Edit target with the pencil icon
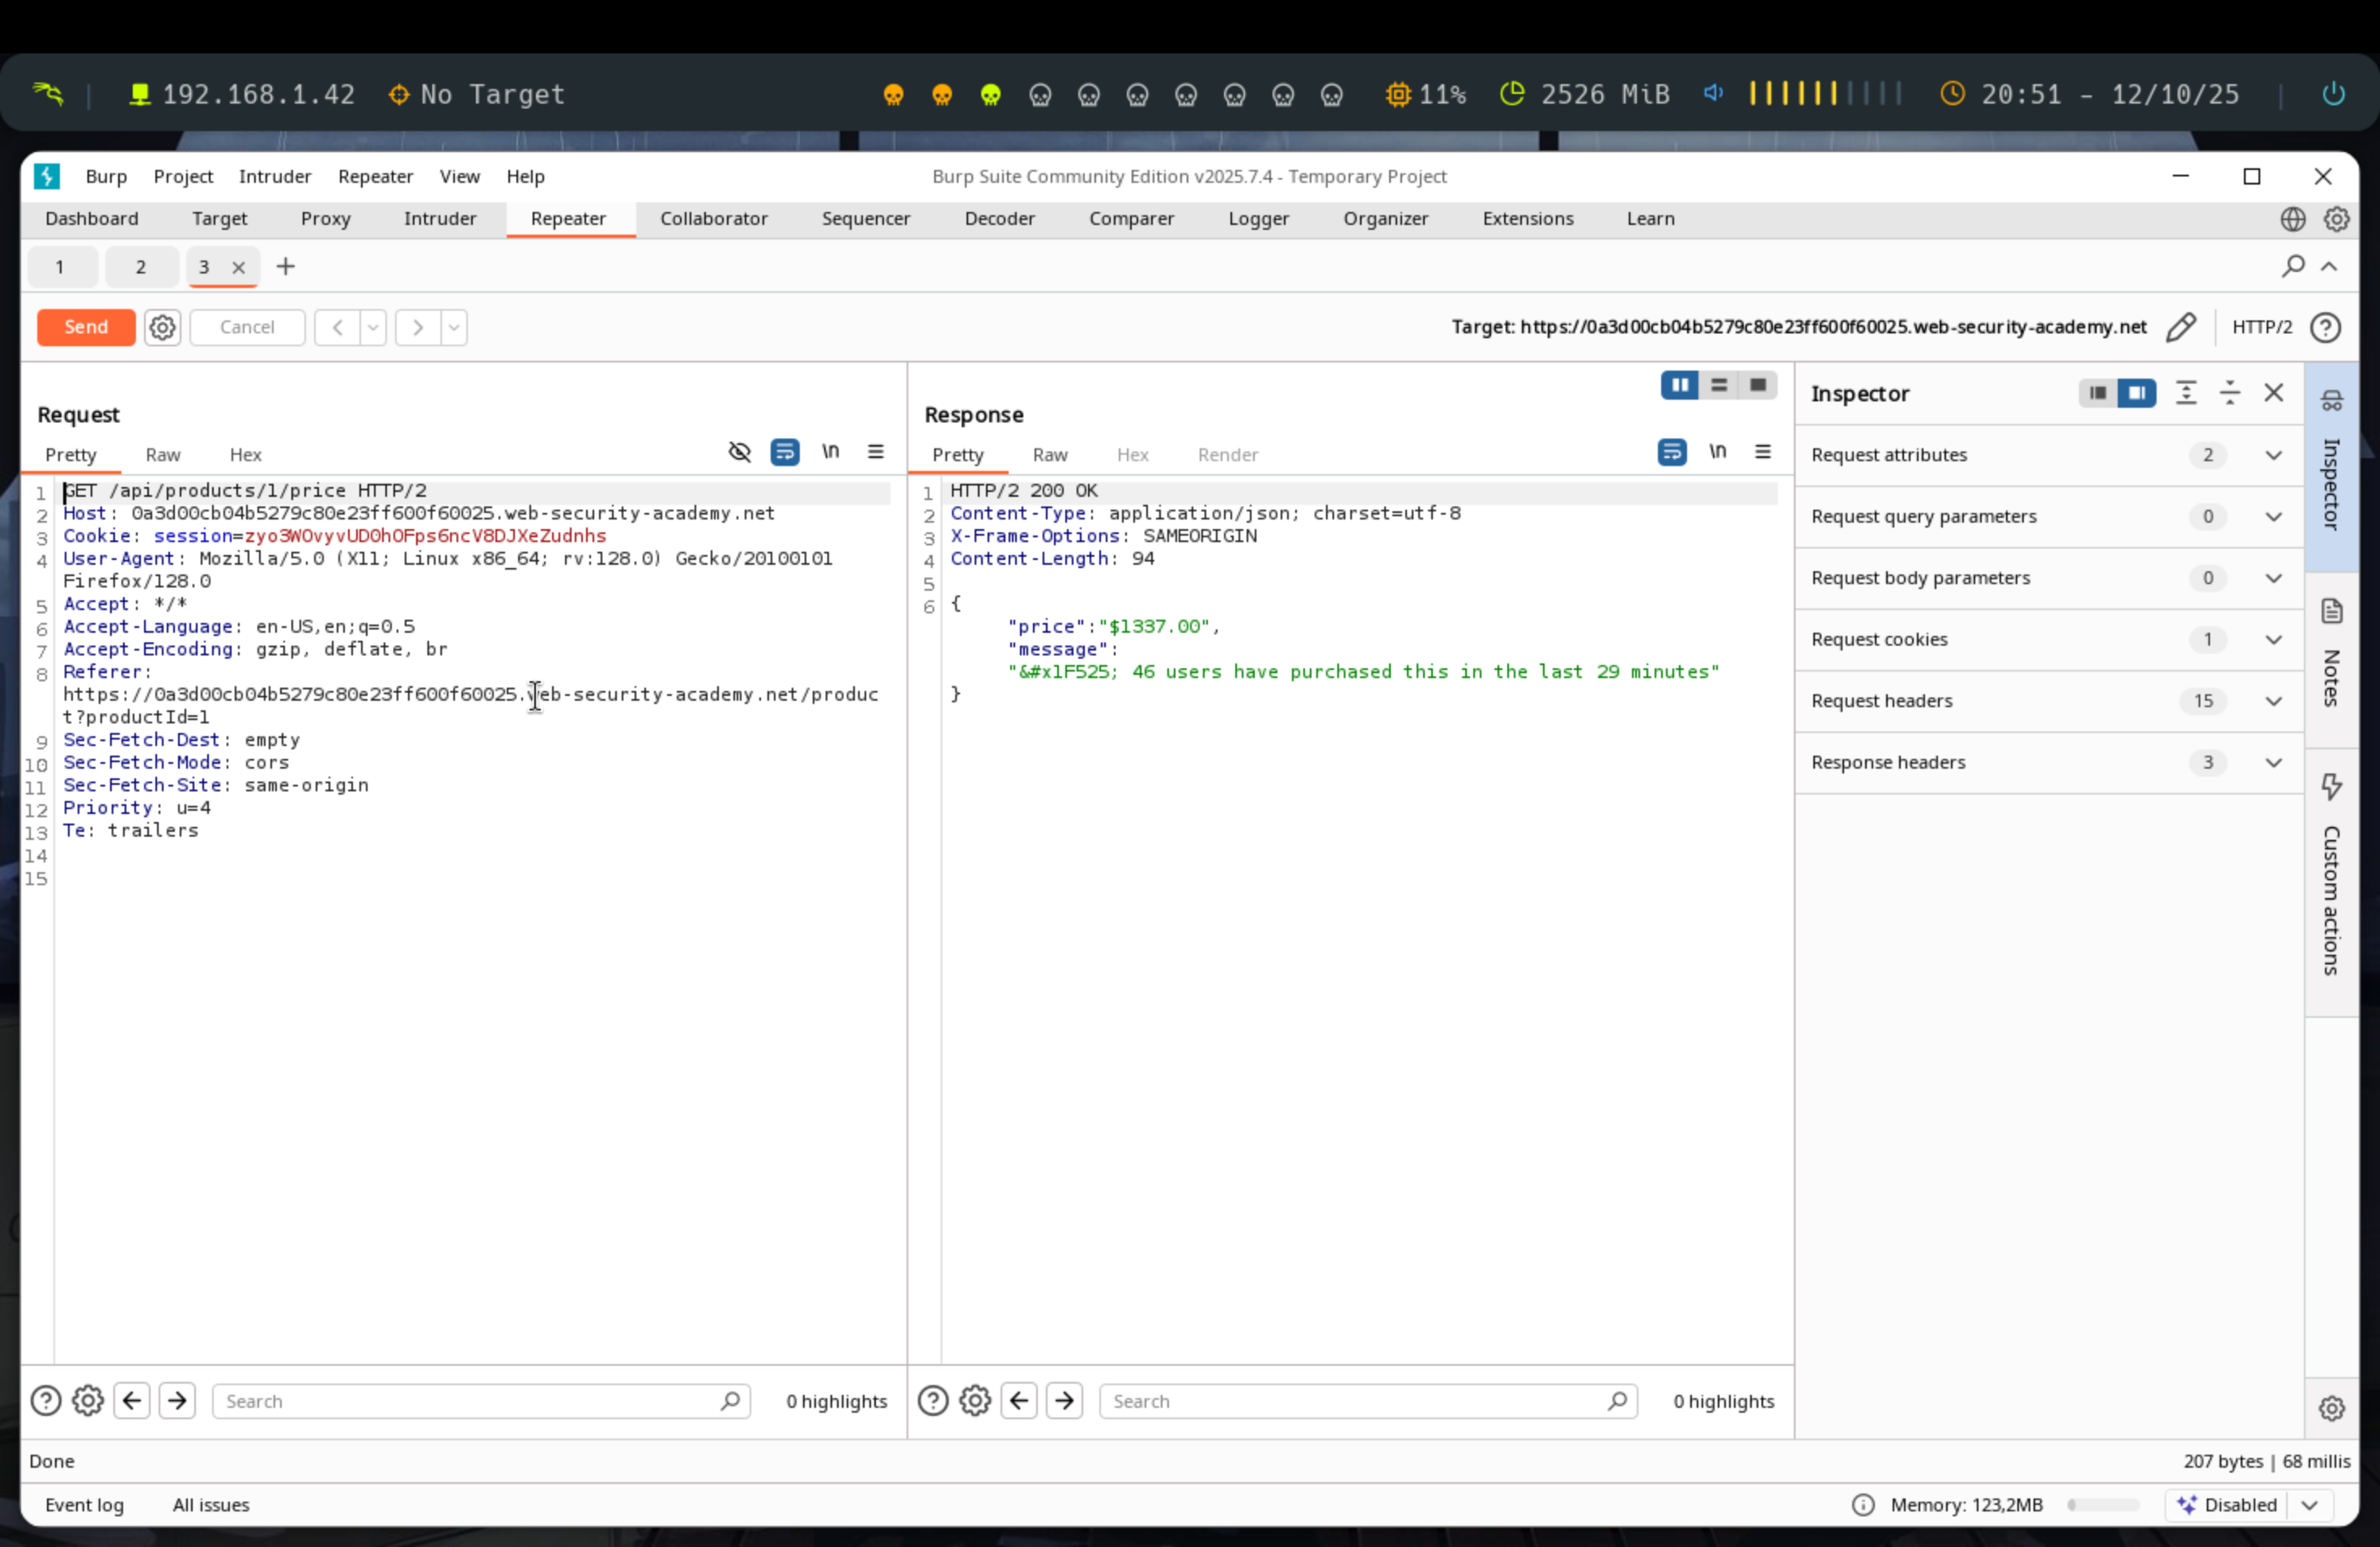 (x=2180, y=327)
